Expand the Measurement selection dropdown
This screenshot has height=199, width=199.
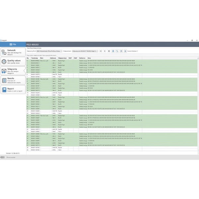click(85, 51)
